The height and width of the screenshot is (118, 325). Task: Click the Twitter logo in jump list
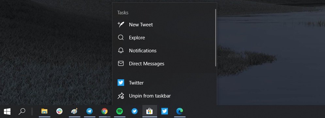pos(121,83)
